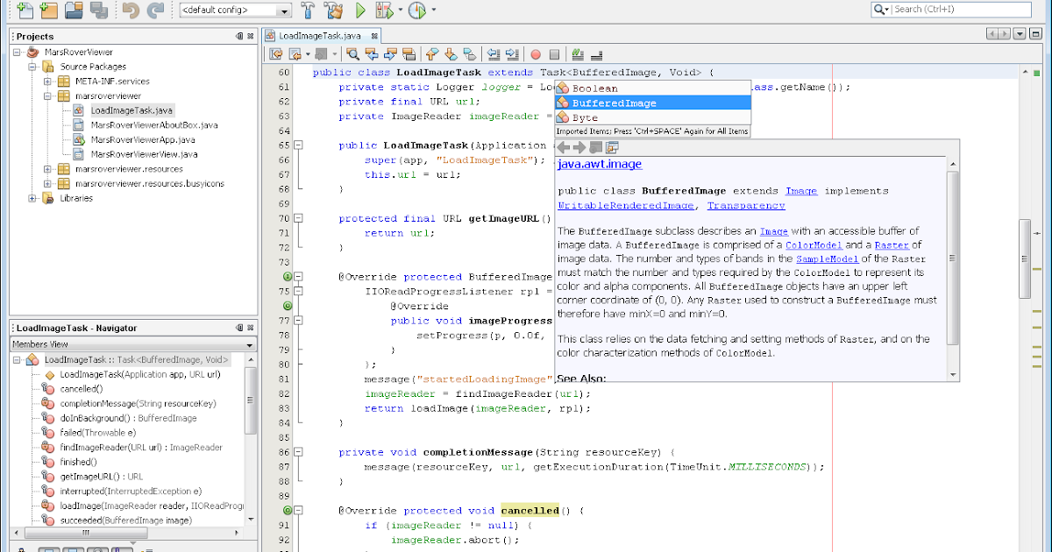1052x552 pixels.
Task: Save all modified files
Action: [97, 11]
